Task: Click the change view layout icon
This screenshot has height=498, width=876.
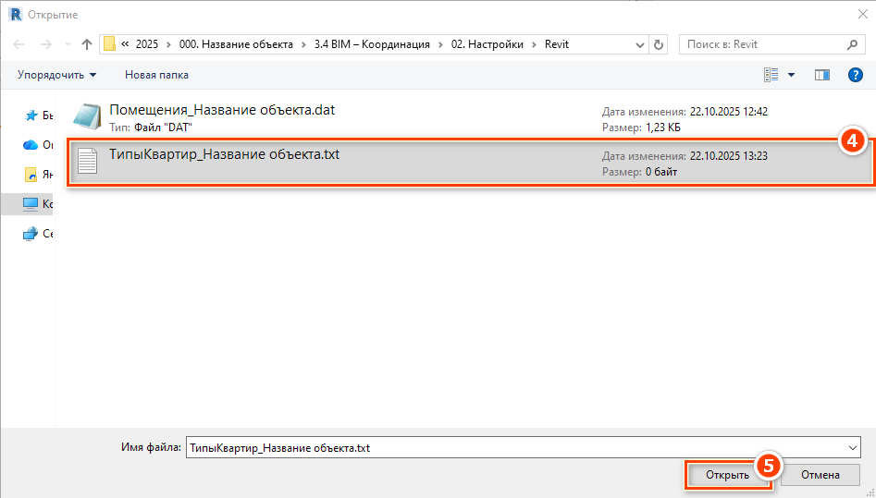Action: [x=771, y=75]
